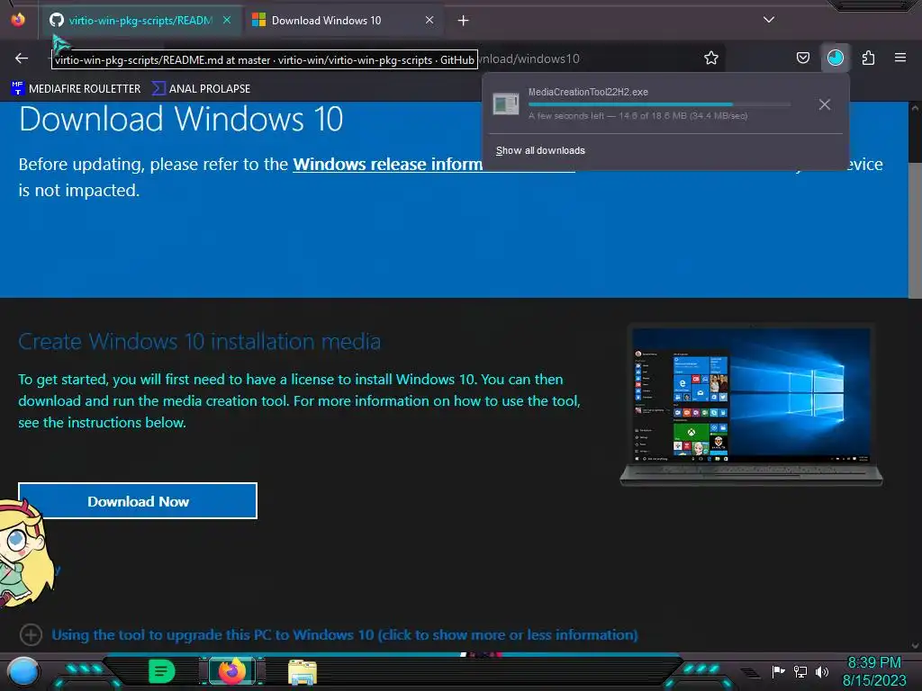Click the network tray icon
Image resolution: width=922 pixels, height=691 pixels.
800,671
